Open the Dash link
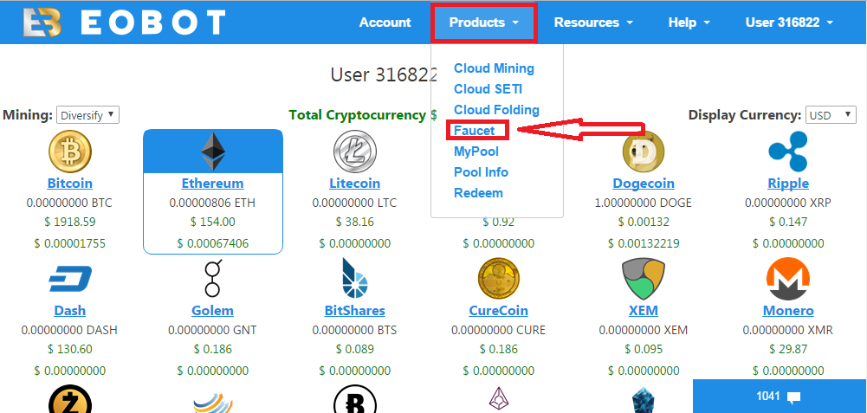The height and width of the screenshot is (413, 867). click(69, 310)
